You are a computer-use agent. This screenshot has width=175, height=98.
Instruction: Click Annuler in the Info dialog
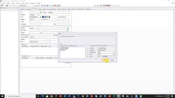(x=112, y=60)
